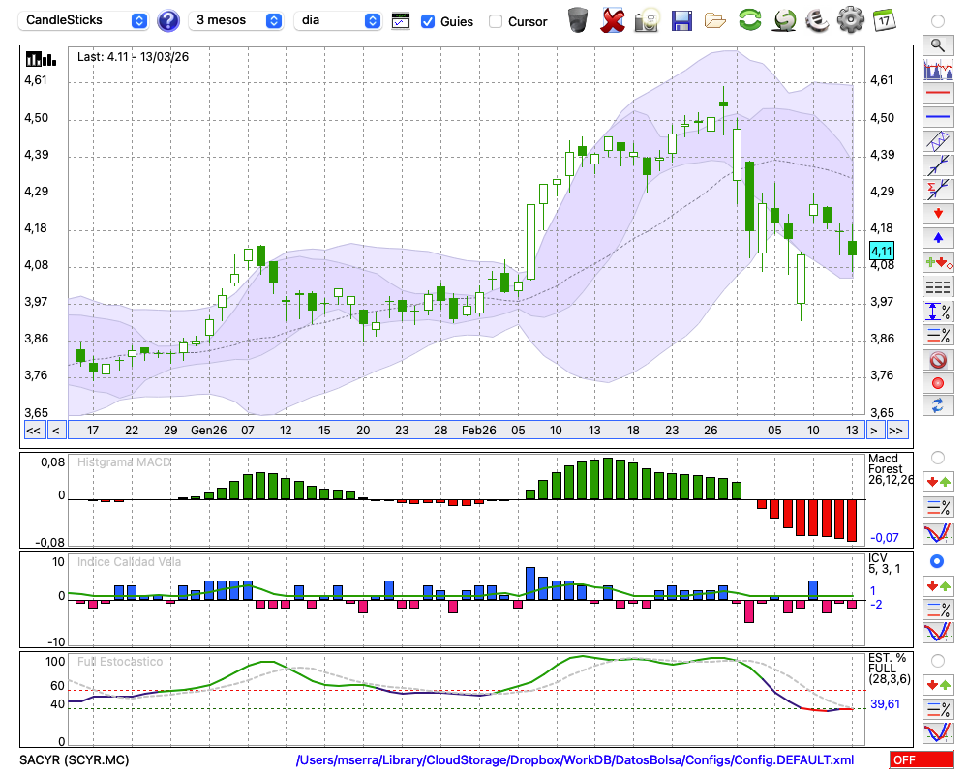Screen dimensions: 968x774
Task: Click the green refresh arrows icon
Action: point(749,20)
